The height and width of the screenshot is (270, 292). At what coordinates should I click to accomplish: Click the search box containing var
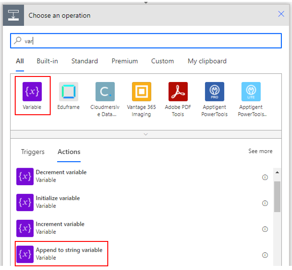click(146, 41)
